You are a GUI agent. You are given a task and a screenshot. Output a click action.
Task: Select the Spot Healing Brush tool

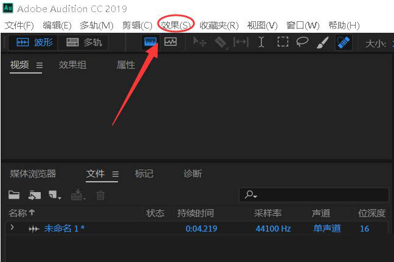[x=344, y=42]
